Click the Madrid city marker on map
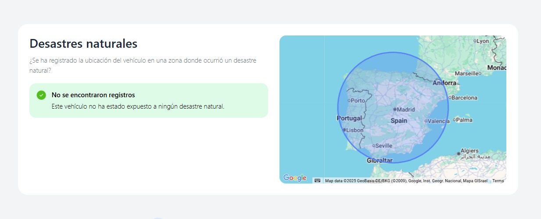This screenshot has width=541, height=219. coord(395,109)
